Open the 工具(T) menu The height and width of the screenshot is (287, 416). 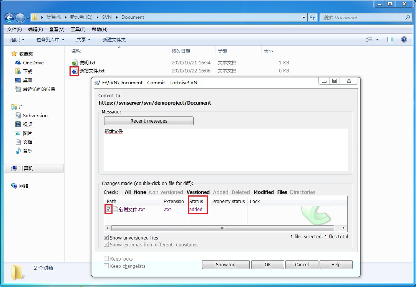click(78, 30)
